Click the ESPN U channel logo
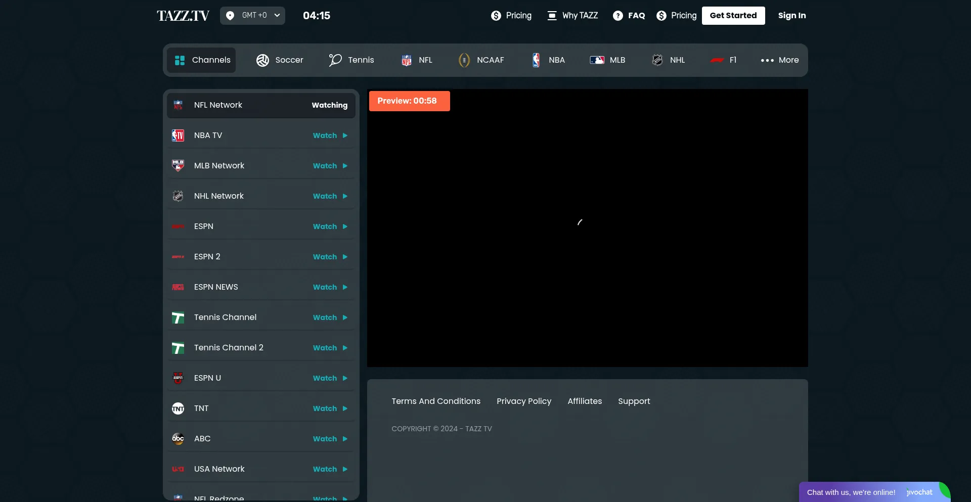The image size is (971, 502). [178, 378]
